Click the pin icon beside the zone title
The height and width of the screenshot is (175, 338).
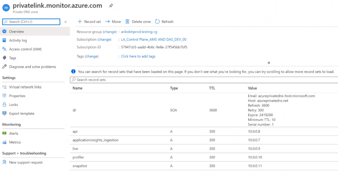(111, 6)
